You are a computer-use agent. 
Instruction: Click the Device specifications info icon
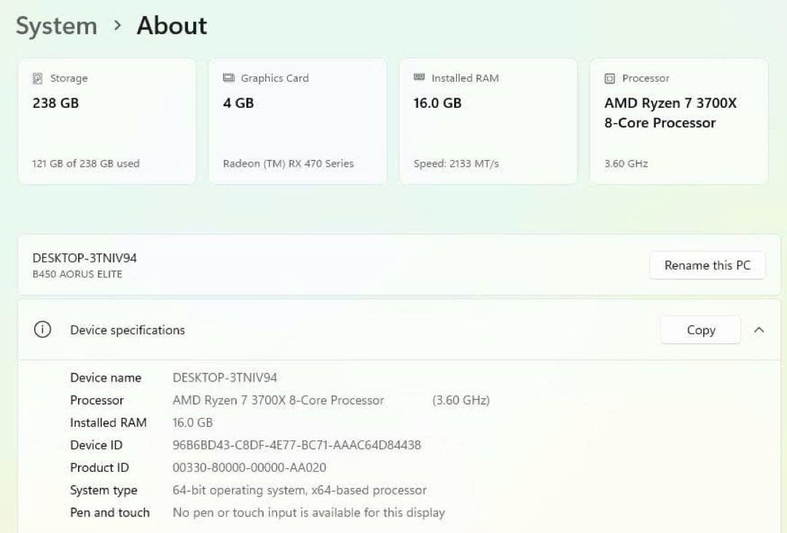[x=42, y=329]
